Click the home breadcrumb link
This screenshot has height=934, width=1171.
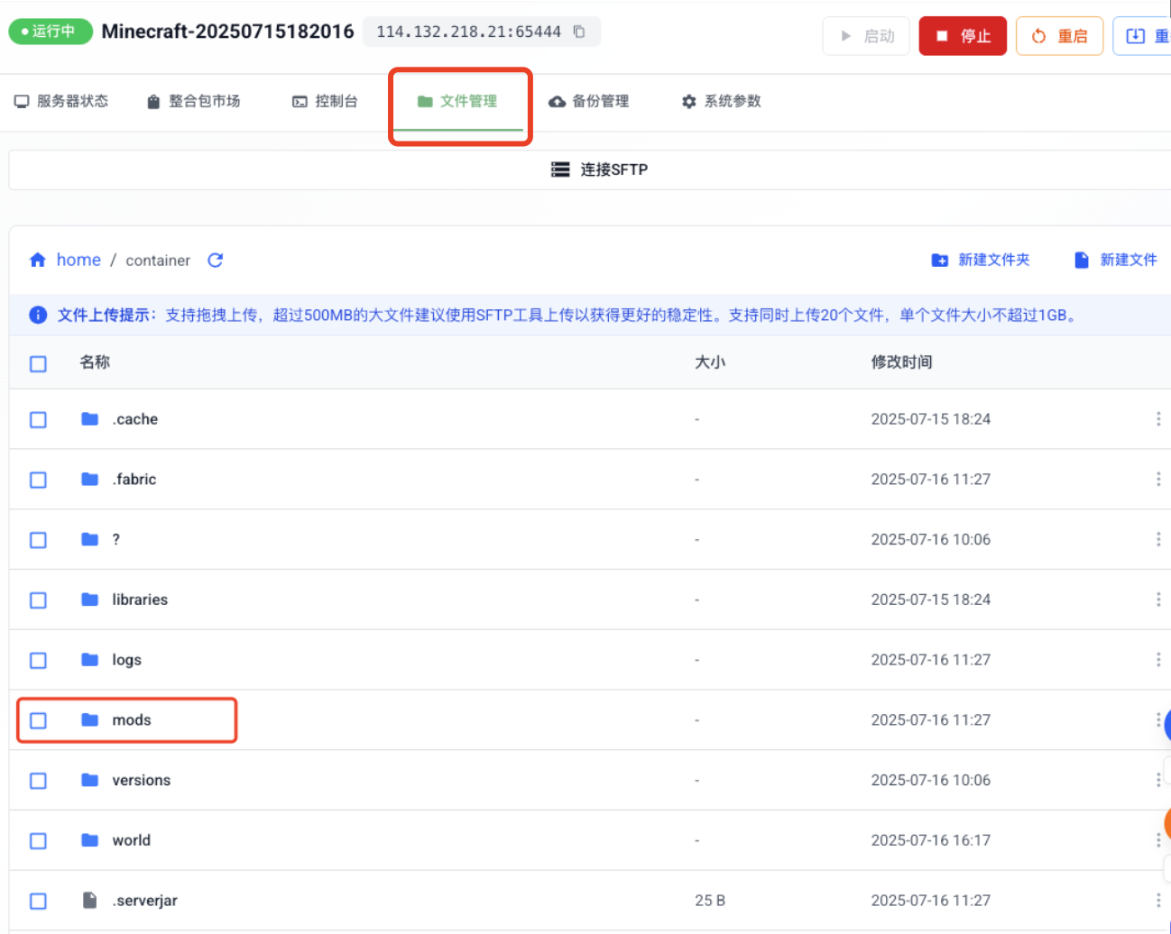tap(78, 260)
